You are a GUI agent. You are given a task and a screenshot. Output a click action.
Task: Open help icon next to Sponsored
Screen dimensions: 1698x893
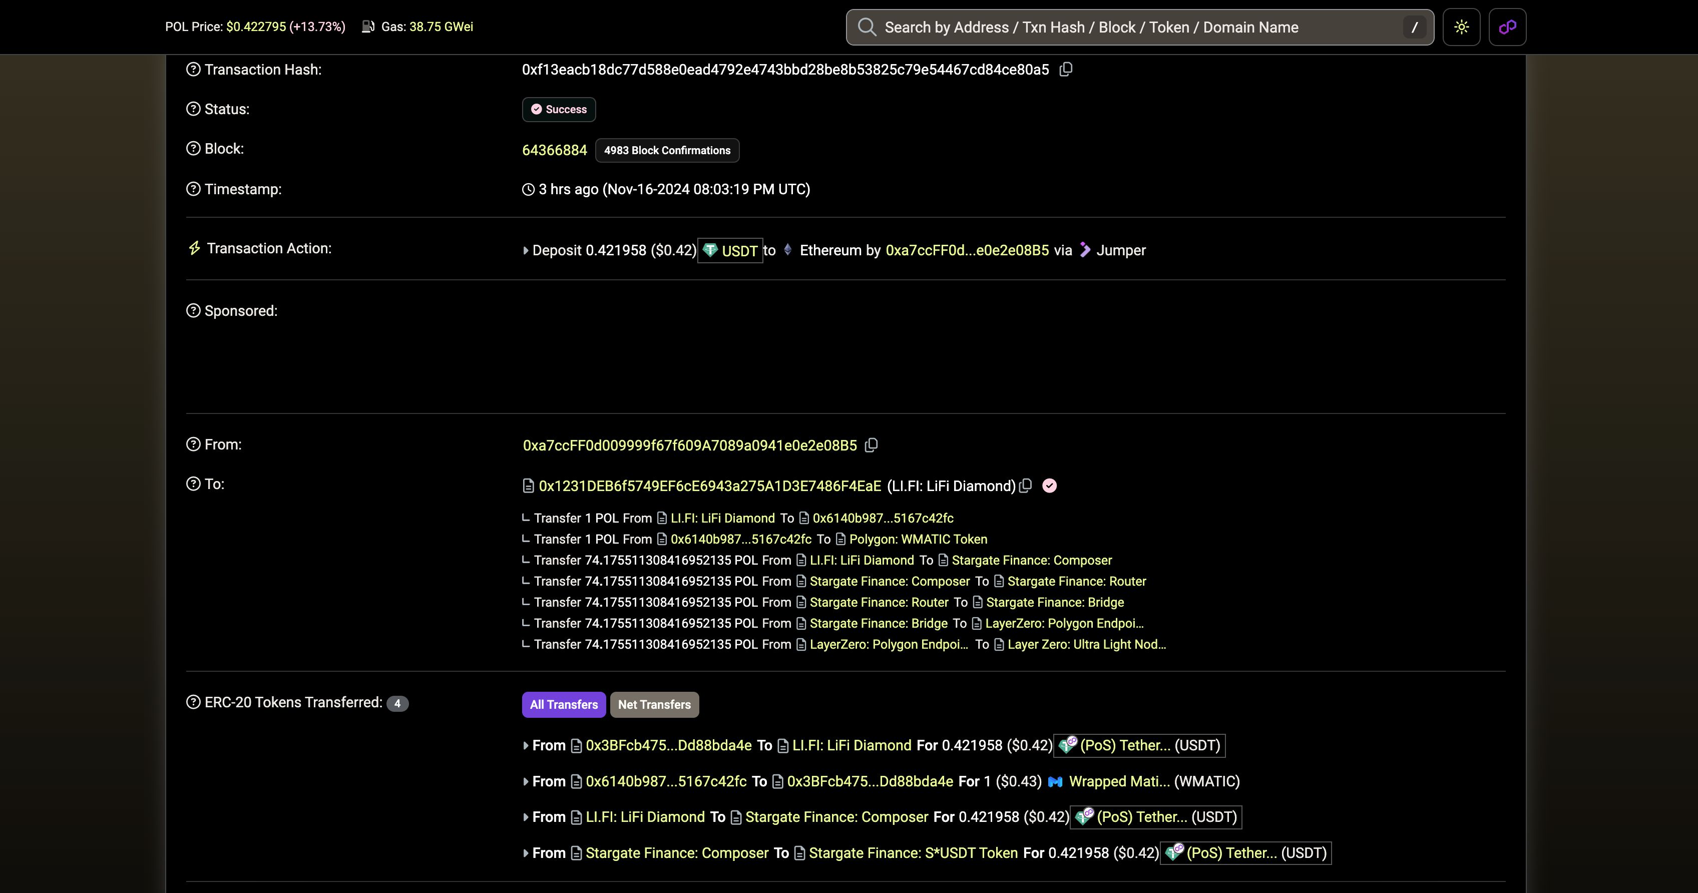(x=193, y=310)
